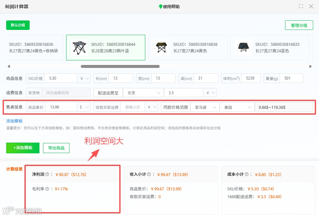Select SKU card 5869530816844 枫叶蓝
The width and height of the screenshot is (319, 217).
coord(106,48)
